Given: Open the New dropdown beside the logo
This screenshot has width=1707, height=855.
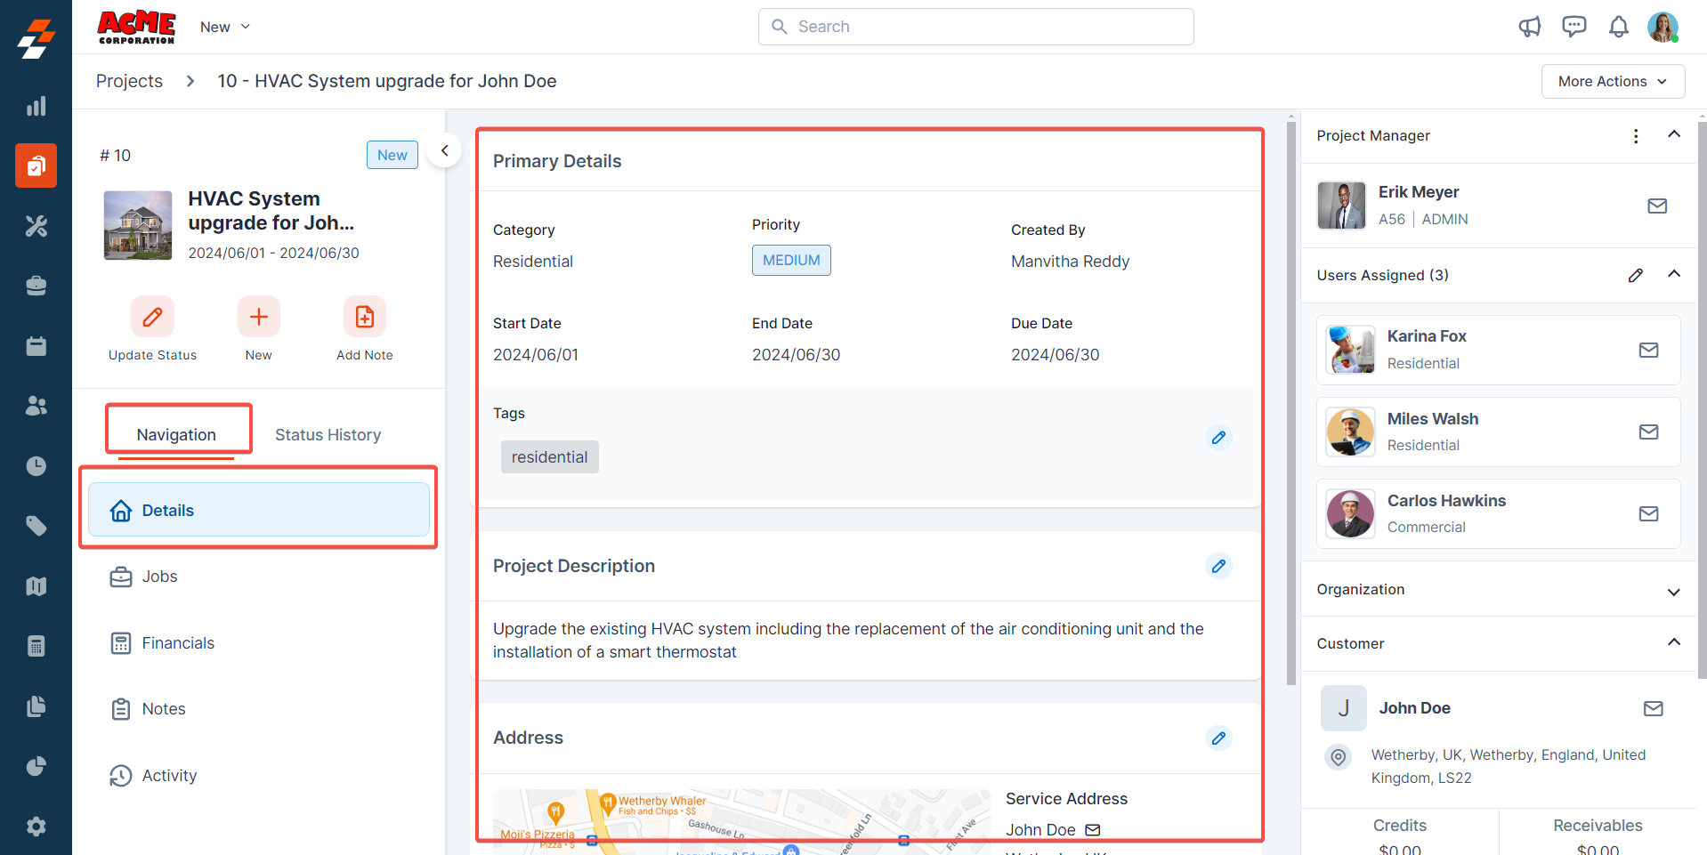Looking at the screenshot, I should pos(225,27).
